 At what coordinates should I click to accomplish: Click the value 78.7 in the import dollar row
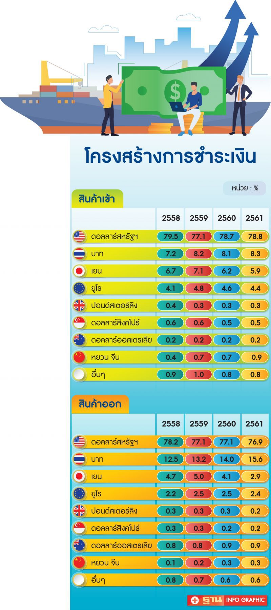(x=226, y=236)
